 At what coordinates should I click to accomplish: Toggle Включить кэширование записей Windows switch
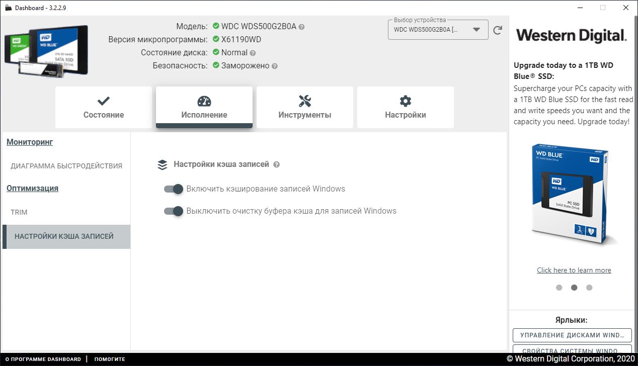tap(173, 189)
